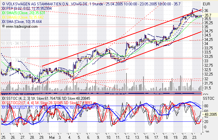This screenshot has height=140, width=218.
Task: Click the candlestick icon before the VOLKSWAGEN title
Action: coord(3,4)
